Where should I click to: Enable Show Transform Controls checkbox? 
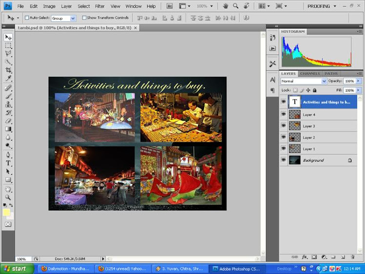pos(84,18)
